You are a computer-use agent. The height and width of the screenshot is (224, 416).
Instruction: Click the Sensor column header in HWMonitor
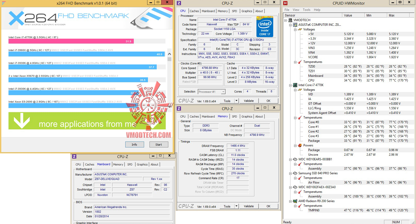click(313, 15)
